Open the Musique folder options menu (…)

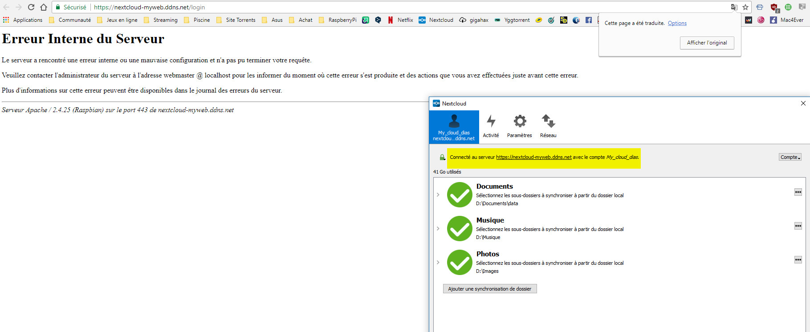798,226
